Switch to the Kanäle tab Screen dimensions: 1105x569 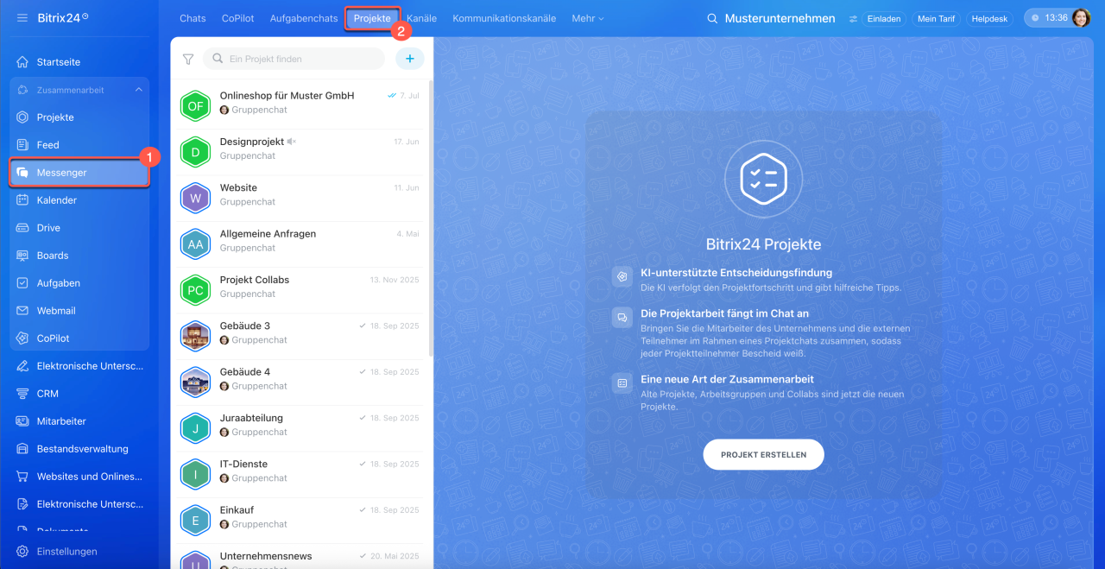[422, 18]
